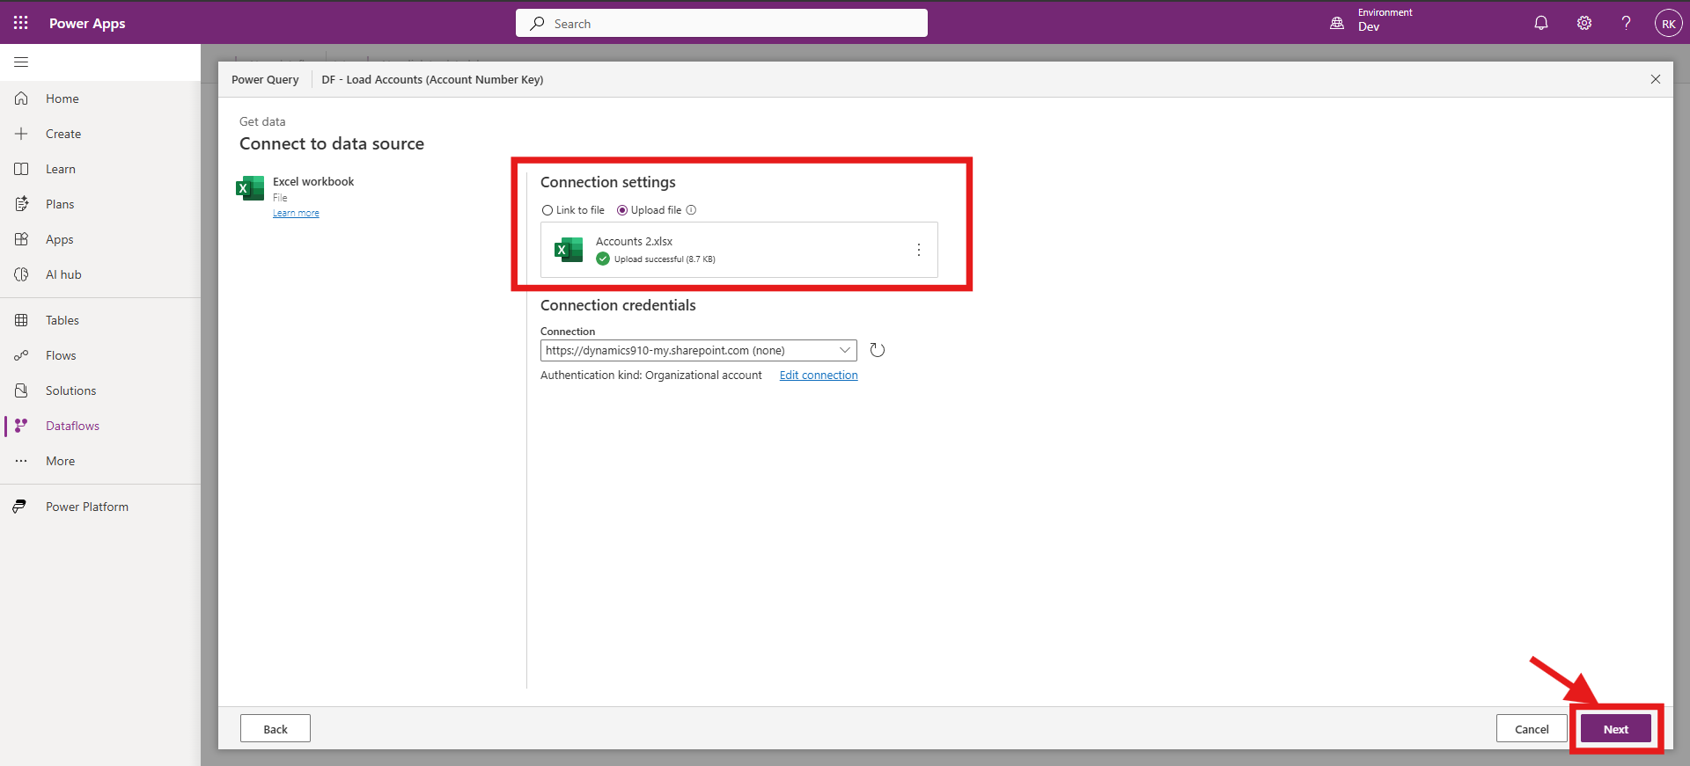Open the settings gear icon
The height and width of the screenshot is (766, 1690).
coord(1583,24)
